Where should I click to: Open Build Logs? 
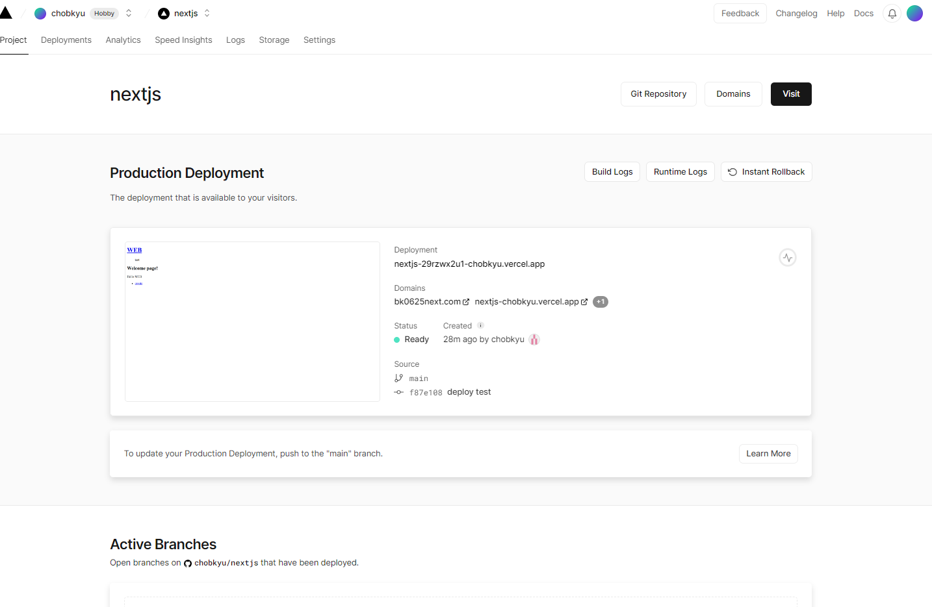pyautogui.click(x=612, y=172)
